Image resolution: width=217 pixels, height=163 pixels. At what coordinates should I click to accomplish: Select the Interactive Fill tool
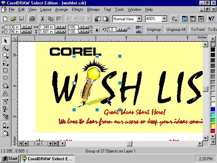tap(5, 102)
